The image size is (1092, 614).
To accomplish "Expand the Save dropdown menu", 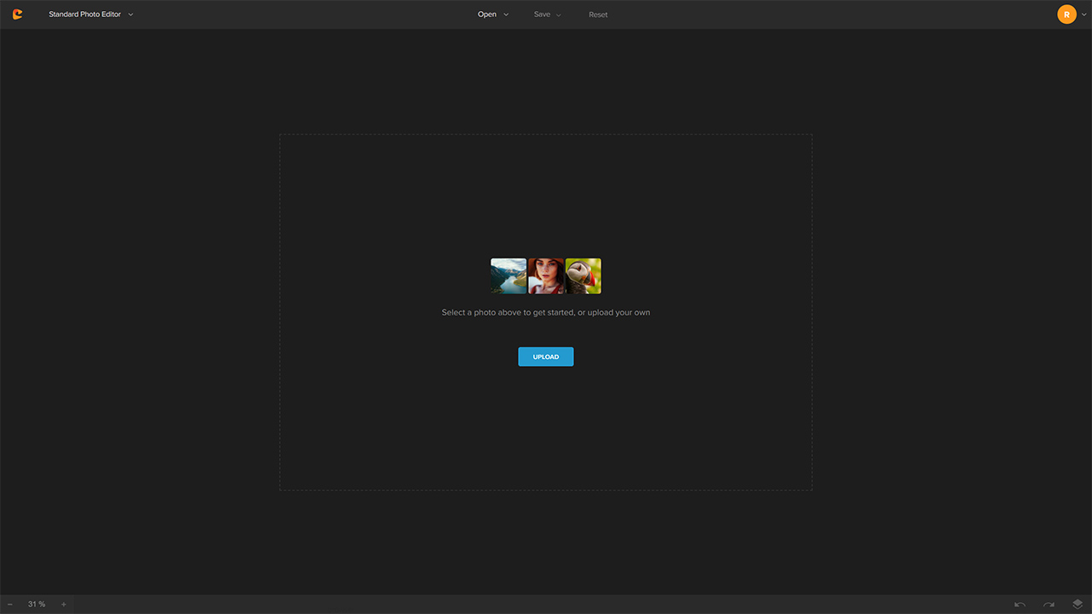I will [547, 14].
